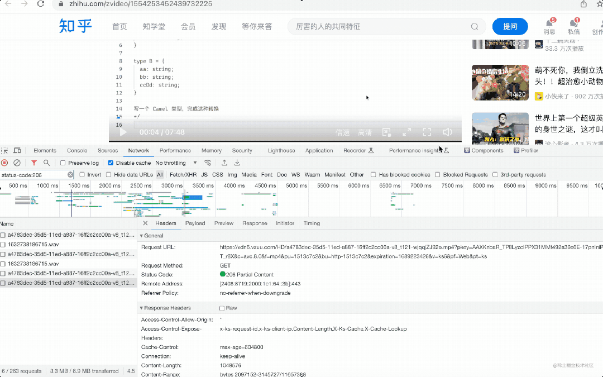Close the request details pane
The height and width of the screenshot is (377, 603).
pyautogui.click(x=145, y=223)
